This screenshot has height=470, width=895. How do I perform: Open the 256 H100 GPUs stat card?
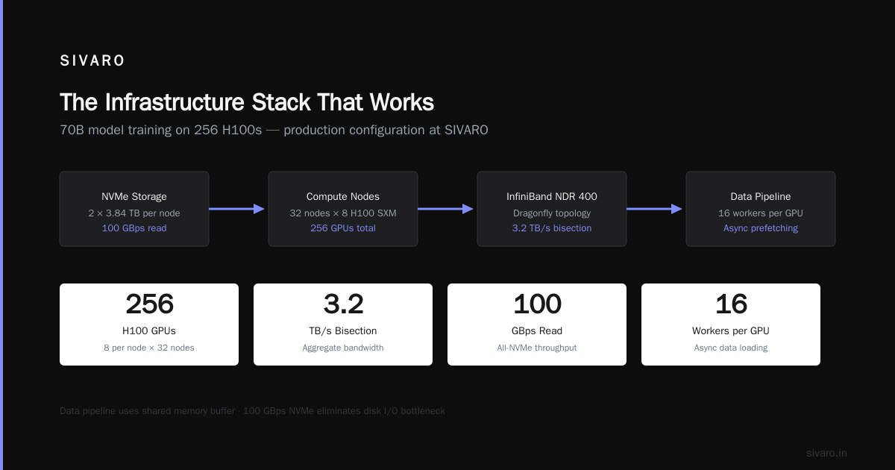click(x=149, y=325)
